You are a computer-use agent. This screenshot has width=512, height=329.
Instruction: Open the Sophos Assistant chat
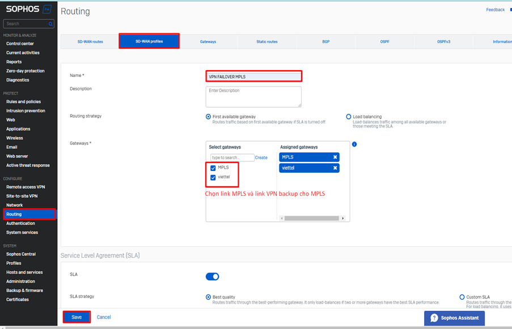[x=454, y=318]
